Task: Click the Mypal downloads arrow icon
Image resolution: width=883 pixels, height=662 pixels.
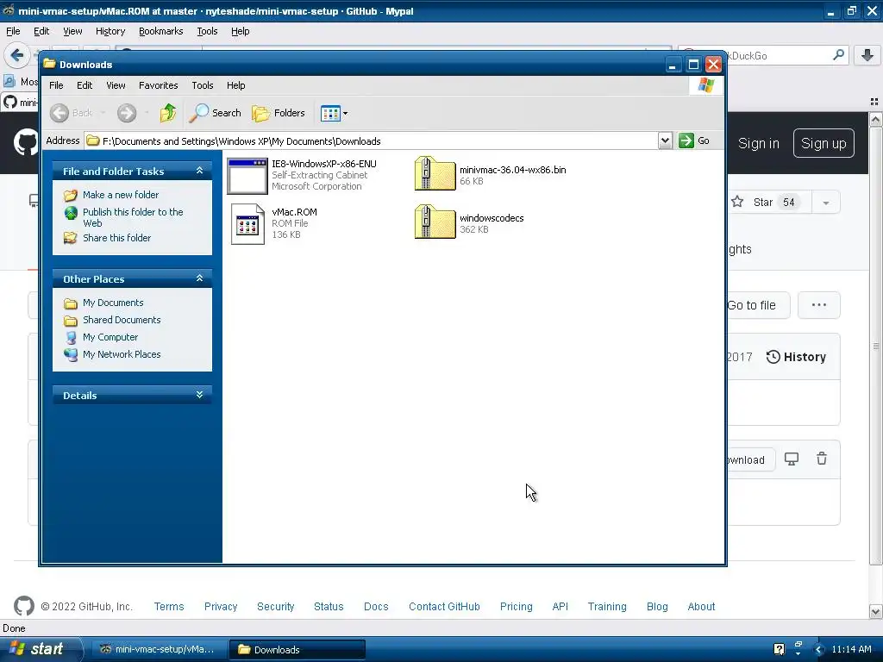Action: [867, 55]
